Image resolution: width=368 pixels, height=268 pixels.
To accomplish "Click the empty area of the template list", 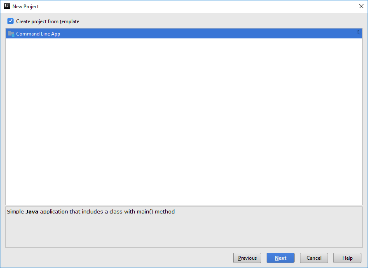I will [x=184, y=124].
